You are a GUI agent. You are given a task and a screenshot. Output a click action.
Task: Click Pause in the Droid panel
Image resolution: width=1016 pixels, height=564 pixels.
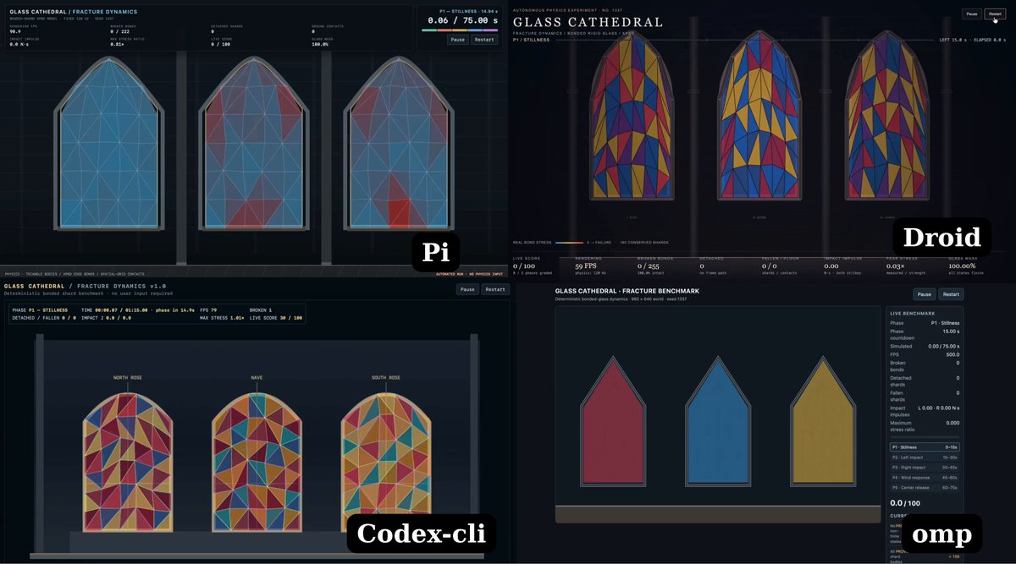click(971, 14)
